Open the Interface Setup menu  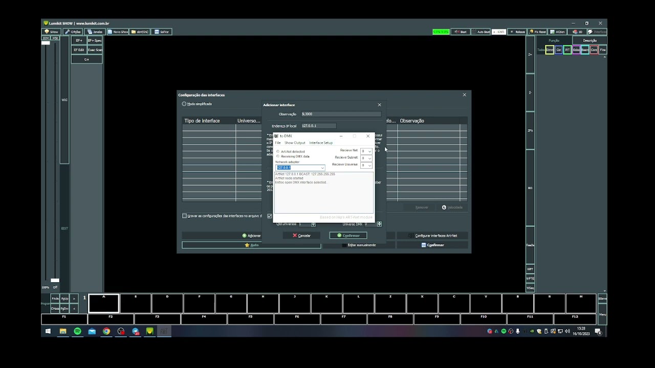coord(321,143)
